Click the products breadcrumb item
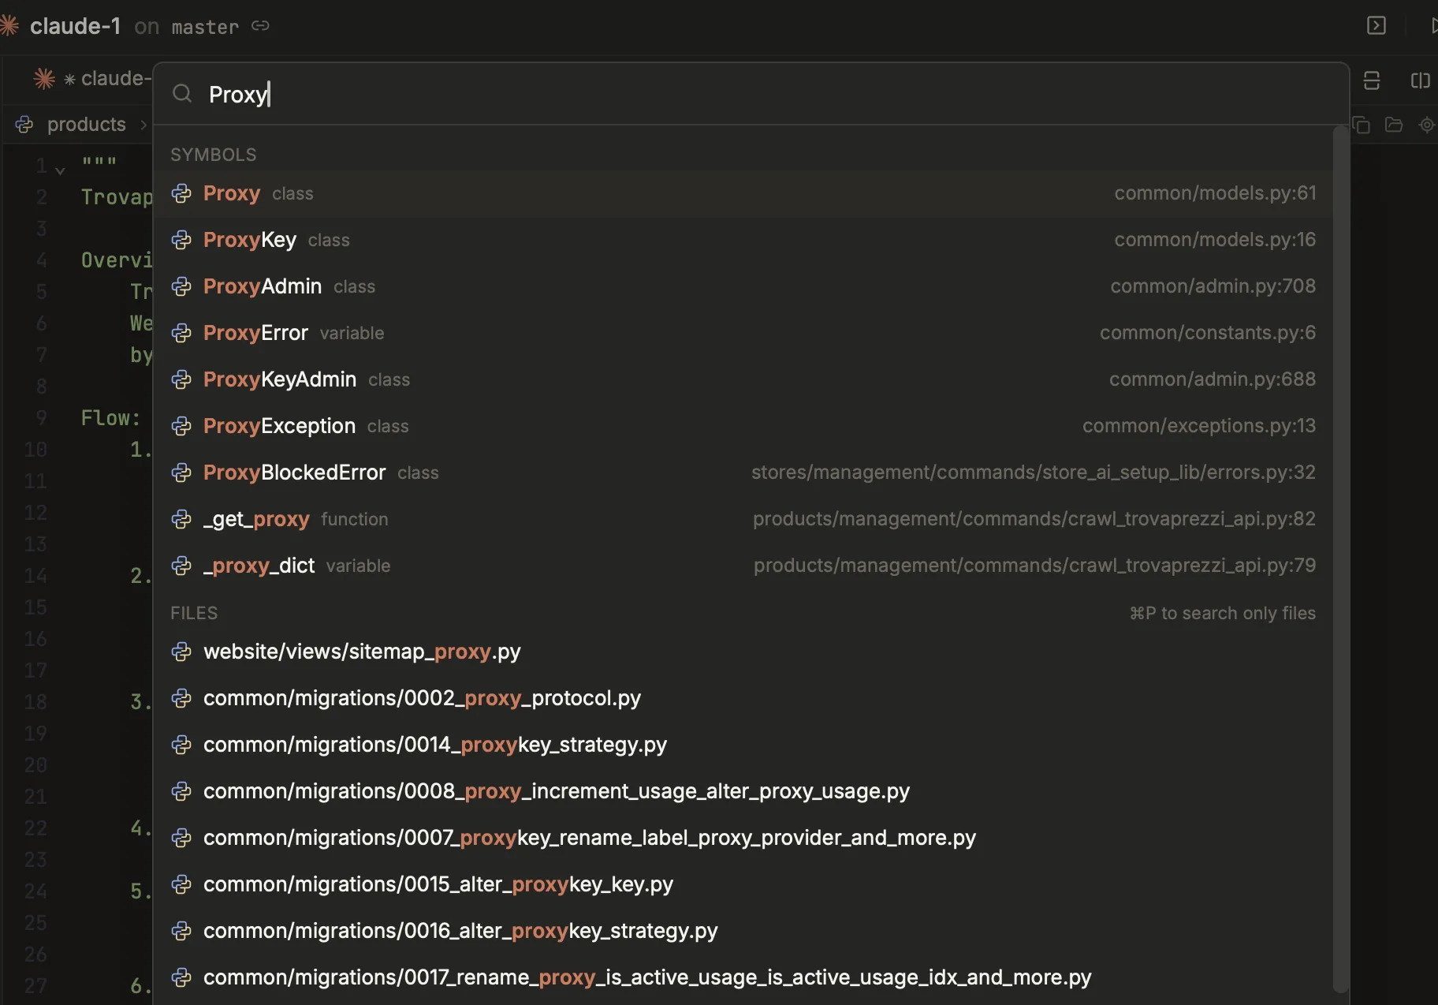The height and width of the screenshot is (1005, 1438). 87,124
